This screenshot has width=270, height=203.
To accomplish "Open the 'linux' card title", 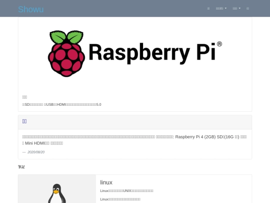I will [x=106, y=182].
